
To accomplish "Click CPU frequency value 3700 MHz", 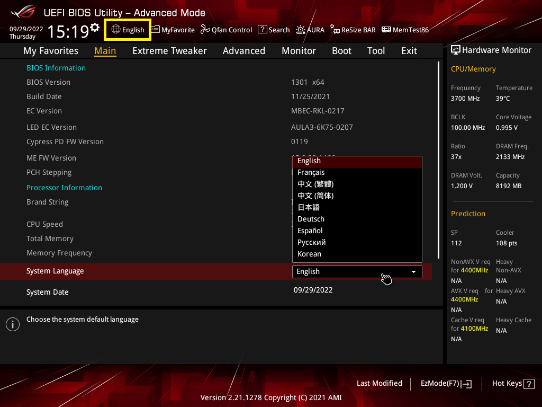I will coord(465,99).
